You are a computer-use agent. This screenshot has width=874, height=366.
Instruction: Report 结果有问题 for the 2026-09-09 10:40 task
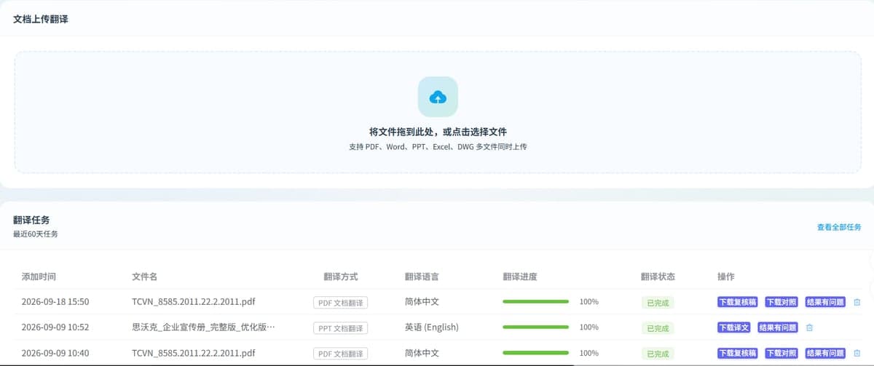click(x=826, y=353)
